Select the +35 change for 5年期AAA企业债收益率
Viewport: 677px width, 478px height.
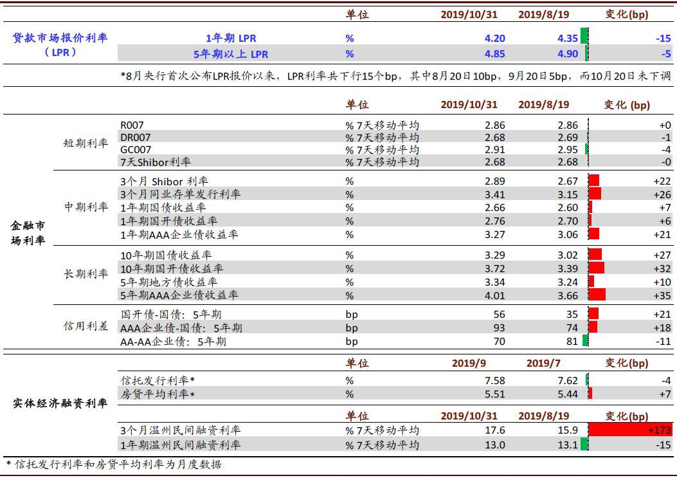coord(662,295)
